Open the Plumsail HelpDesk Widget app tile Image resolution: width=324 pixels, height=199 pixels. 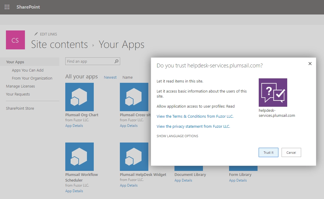tap(134, 156)
